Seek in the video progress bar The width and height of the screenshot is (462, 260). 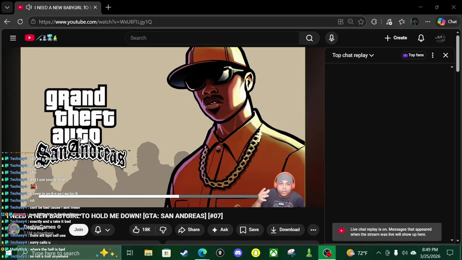148,196
